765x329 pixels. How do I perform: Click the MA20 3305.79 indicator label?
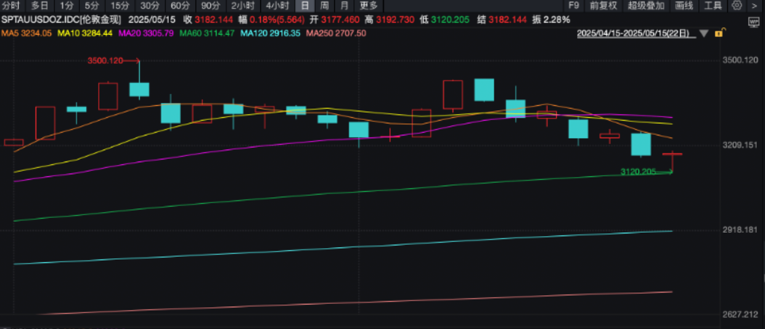[145, 33]
